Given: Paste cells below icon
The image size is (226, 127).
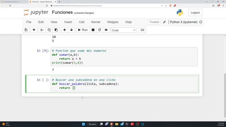Looking at the screenshot, I should click(56, 30).
